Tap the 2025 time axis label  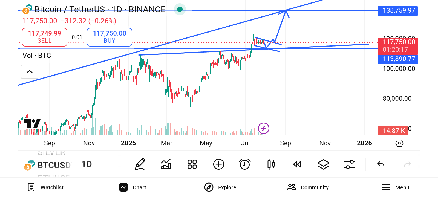[x=128, y=143]
